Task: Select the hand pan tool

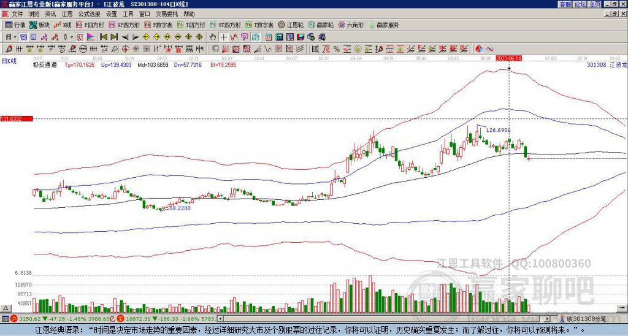Action: [x=213, y=37]
